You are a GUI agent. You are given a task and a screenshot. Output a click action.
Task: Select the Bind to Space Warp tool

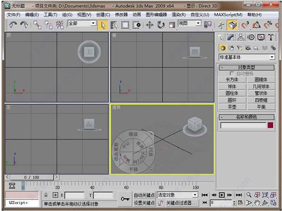pos(60,25)
